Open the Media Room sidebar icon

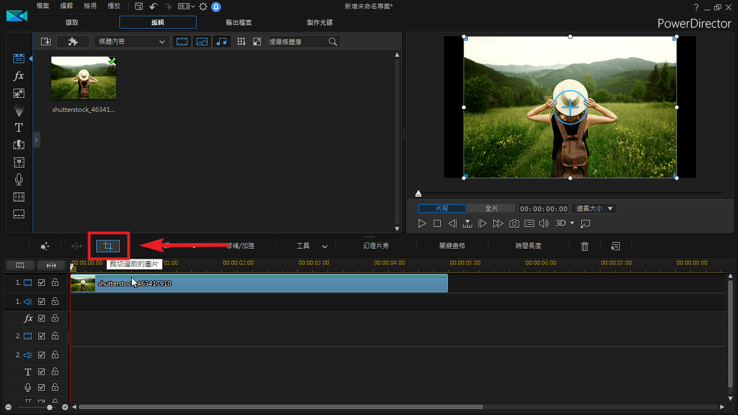tap(19, 58)
